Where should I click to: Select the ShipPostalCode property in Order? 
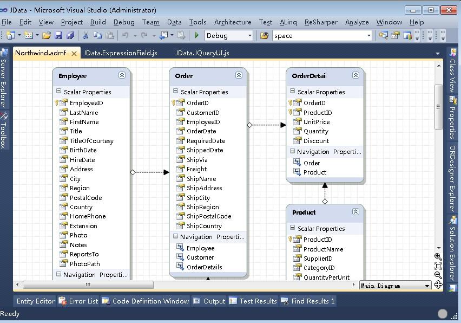click(x=209, y=216)
